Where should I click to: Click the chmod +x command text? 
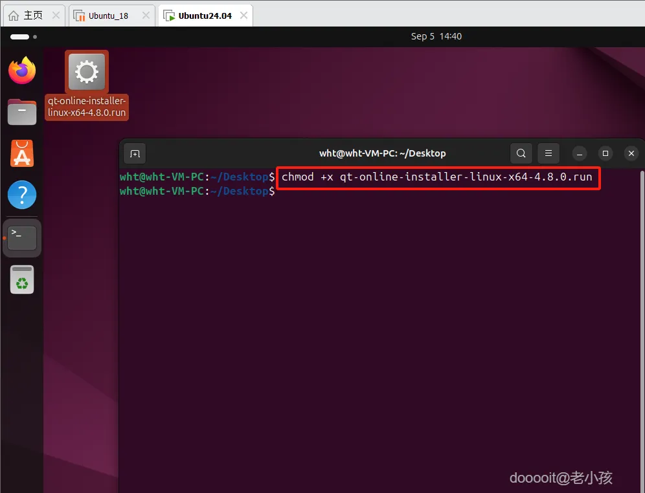[x=437, y=177]
